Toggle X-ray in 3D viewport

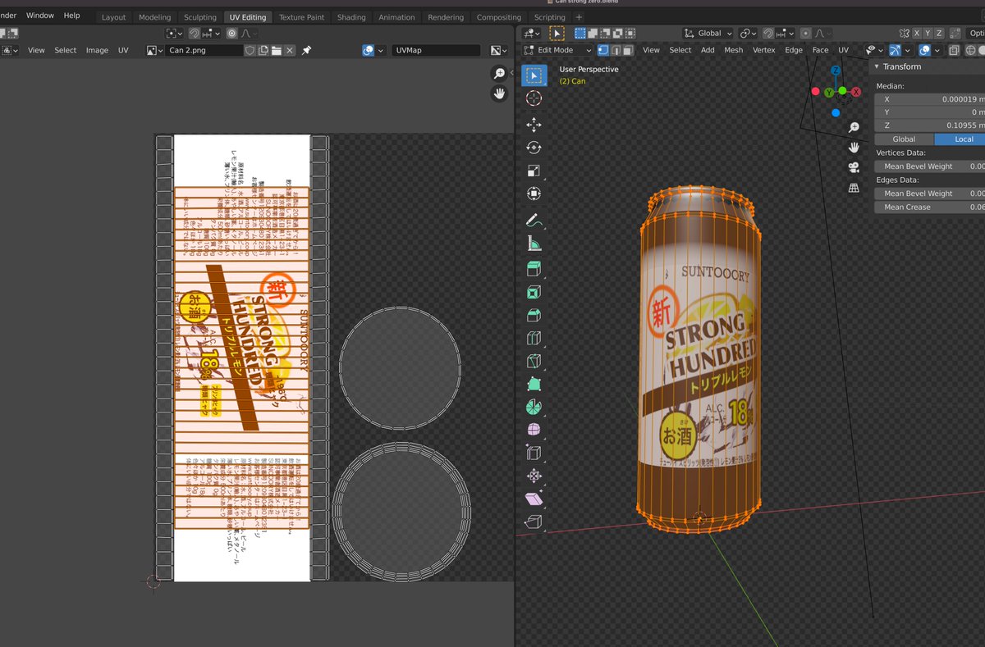(x=954, y=50)
